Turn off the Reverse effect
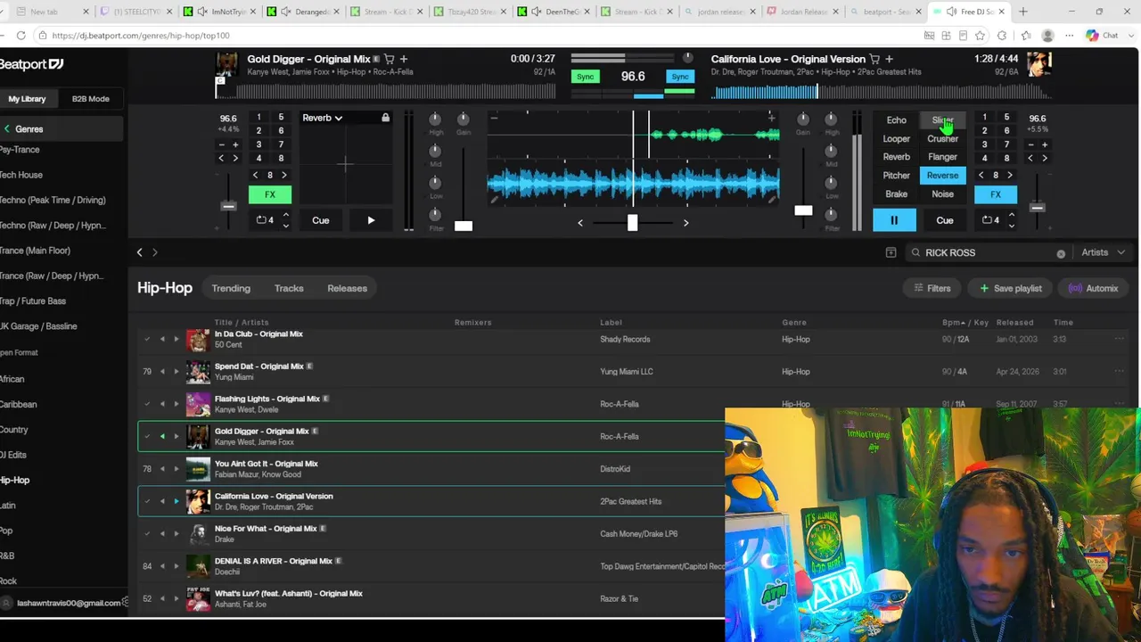Viewport: 1141px width, 642px height. coord(942,176)
